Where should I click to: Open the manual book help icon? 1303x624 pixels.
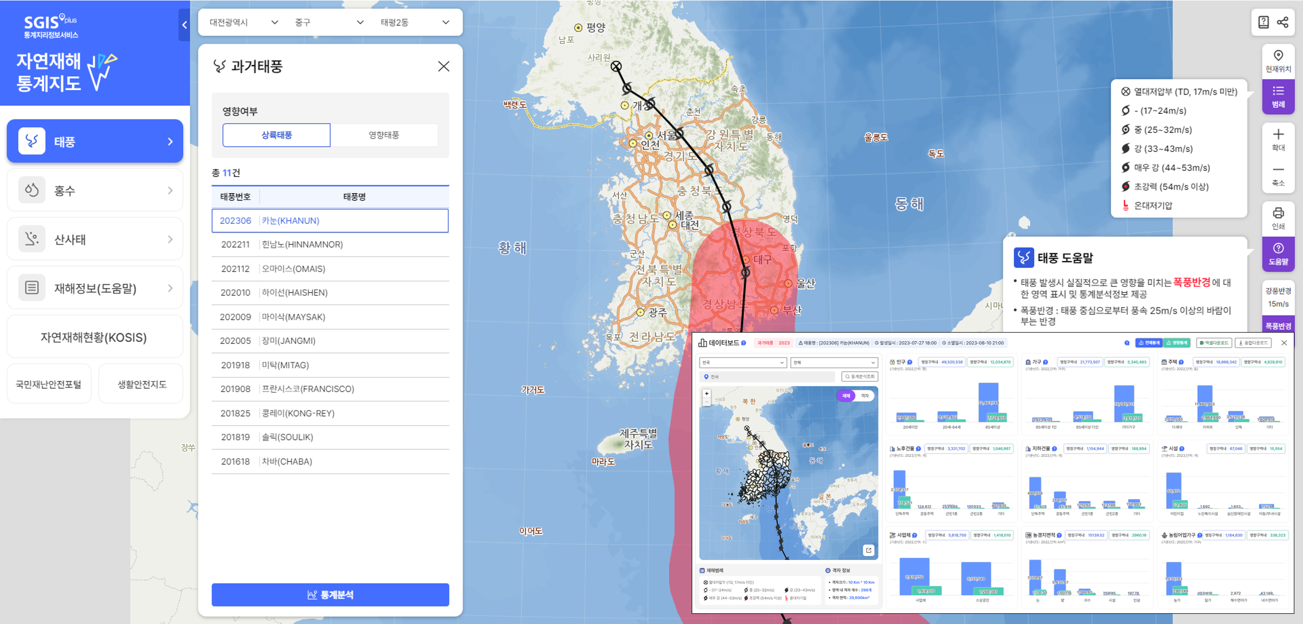tap(1263, 22)
